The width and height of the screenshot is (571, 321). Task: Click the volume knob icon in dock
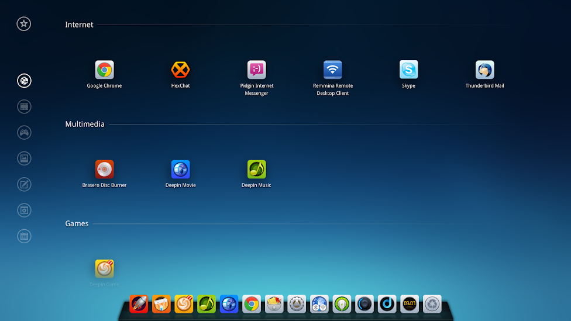pyautogui.click(x=364, y=304)
